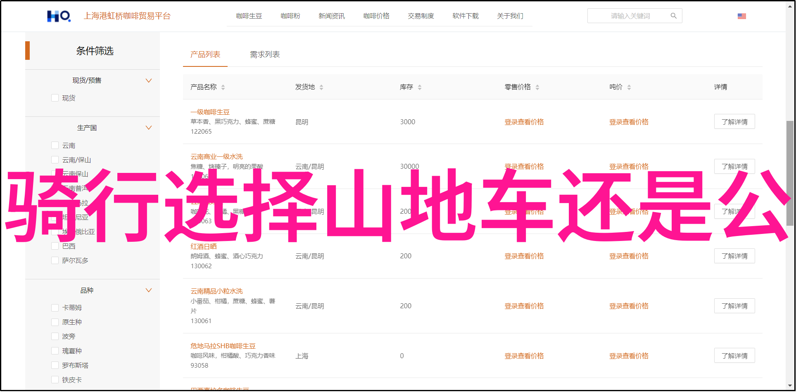
Task: Open 咖啡价格 navigation item
Action: [376, 16]
